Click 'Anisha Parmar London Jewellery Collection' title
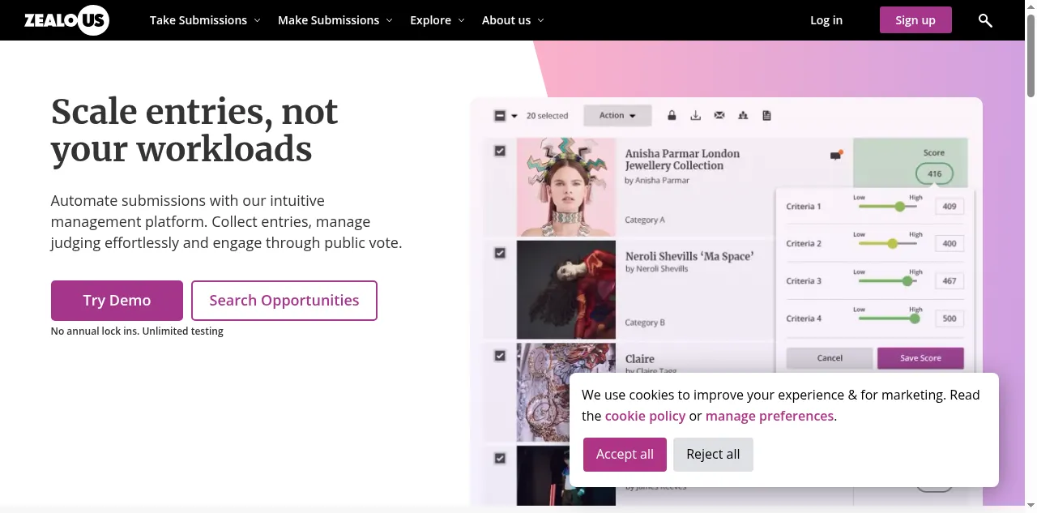The width and height of the screenshot is (1037, 513). tap(682, 159)
